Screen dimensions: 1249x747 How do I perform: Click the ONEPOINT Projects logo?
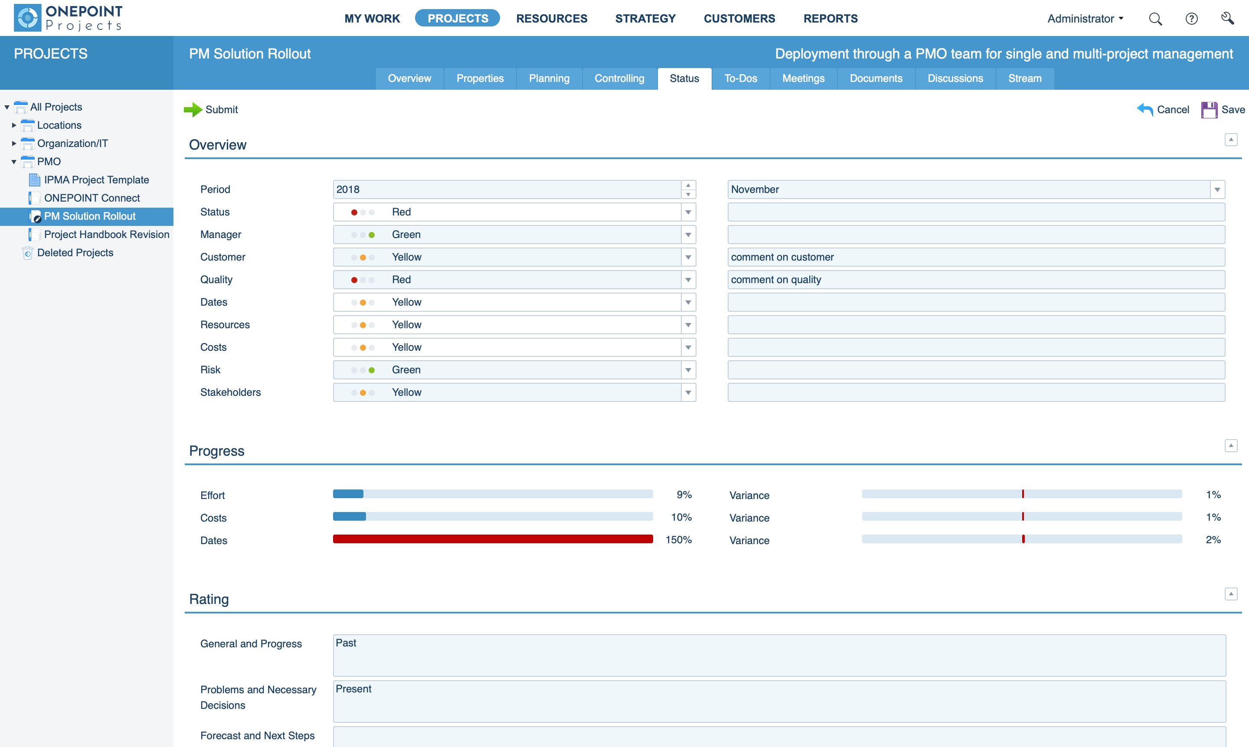click(x=69, y=18)
